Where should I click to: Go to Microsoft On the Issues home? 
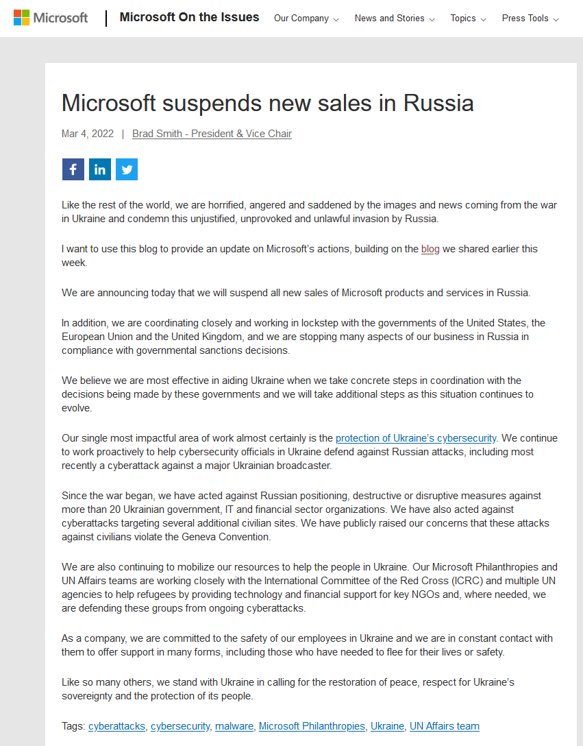coord(189,17)
